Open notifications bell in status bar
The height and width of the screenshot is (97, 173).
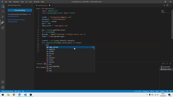[x=171, y=91]
